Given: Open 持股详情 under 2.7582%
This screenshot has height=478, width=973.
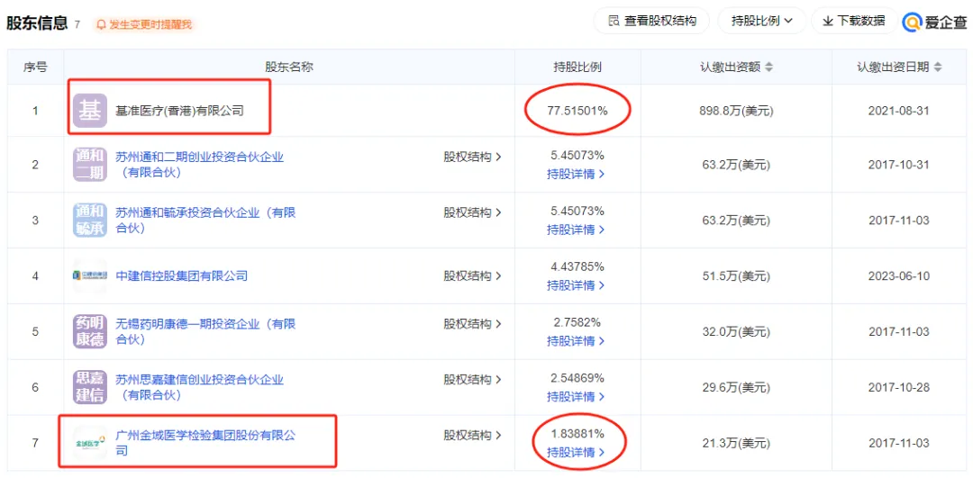Looking at the screenshot, I should click(x=576, y=341).
